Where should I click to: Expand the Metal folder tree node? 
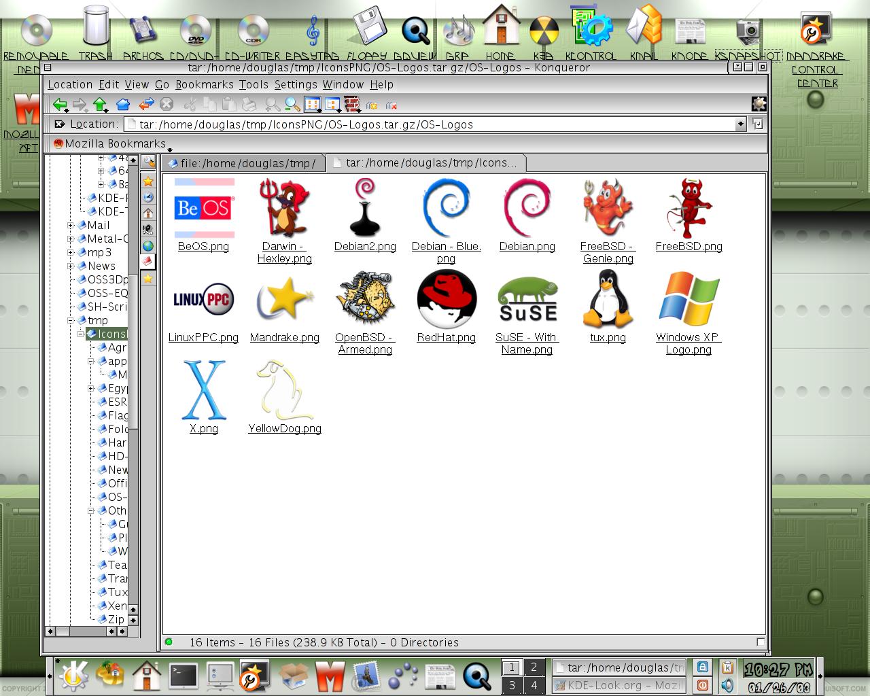[x=71, y=239]
